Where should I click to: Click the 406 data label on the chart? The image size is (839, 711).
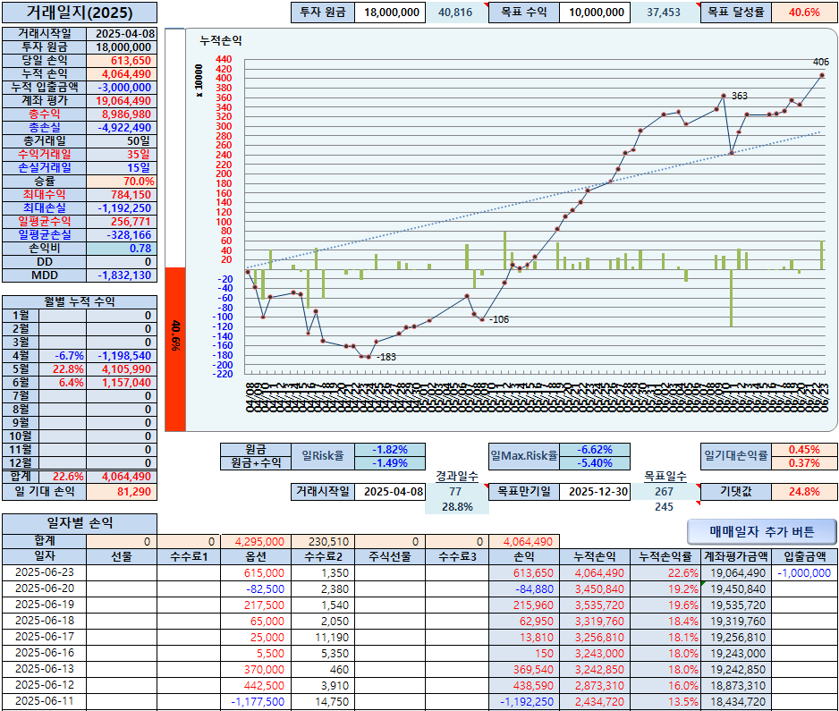(820, 62)
